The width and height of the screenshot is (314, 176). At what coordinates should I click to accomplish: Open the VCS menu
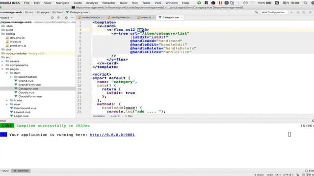pyautogui.click(x=158, y=3)
